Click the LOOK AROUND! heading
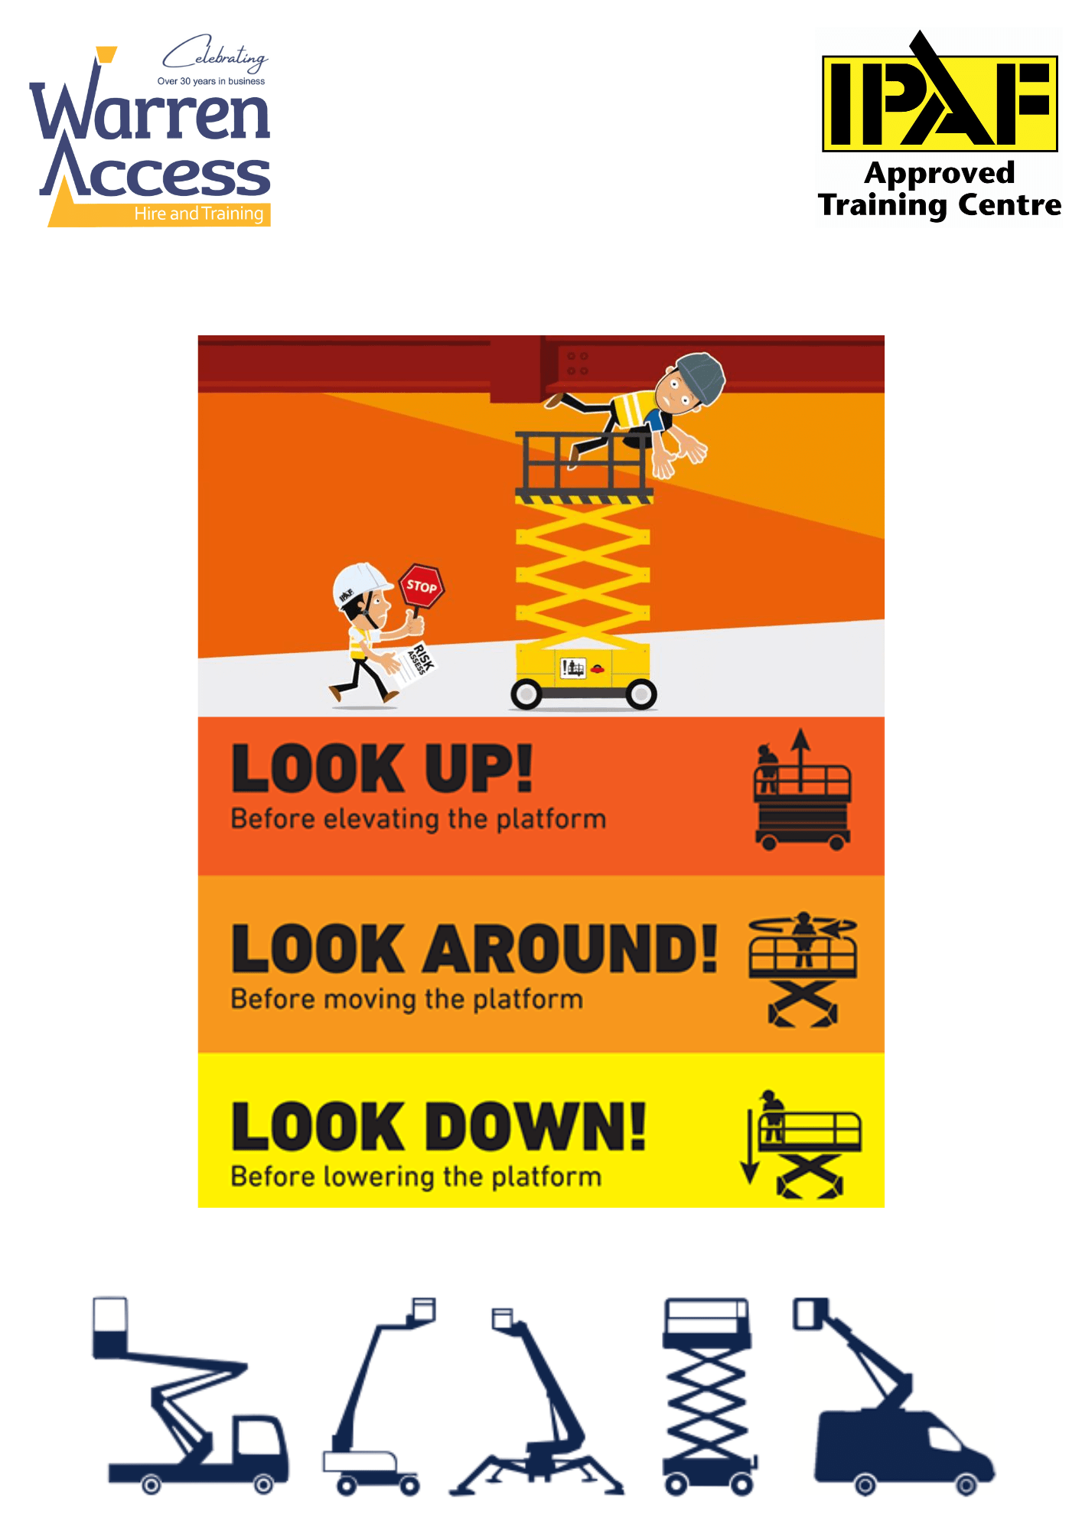The height and width of the screenshot is (1531, 1082). [474, 948]
